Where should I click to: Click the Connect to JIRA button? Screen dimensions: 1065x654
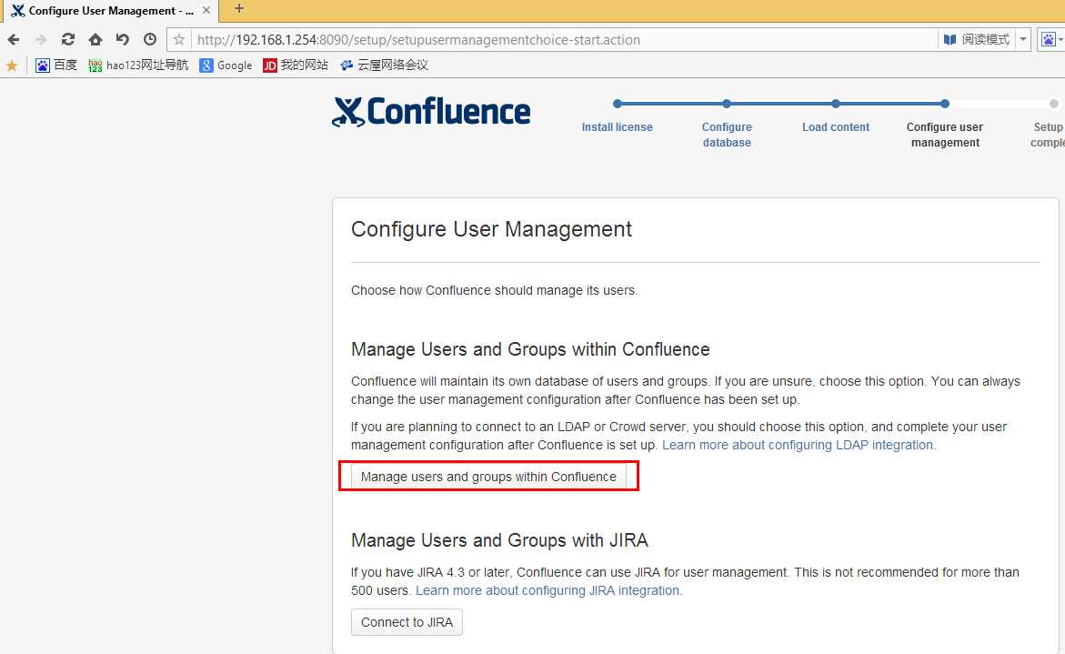pyautogui.click(x=407, y=622)
